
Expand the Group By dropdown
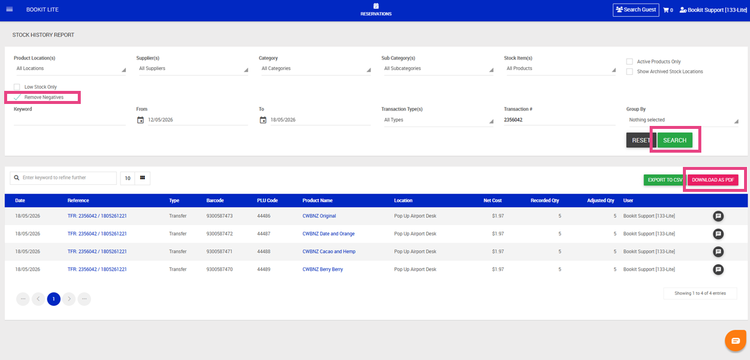coord(682,120)
